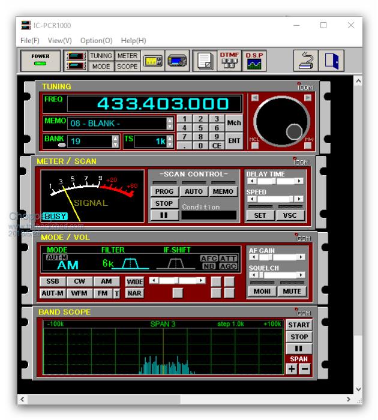Toggle the MUTE button
Viewport: 378px width, 420px height.
pos(292,292)
